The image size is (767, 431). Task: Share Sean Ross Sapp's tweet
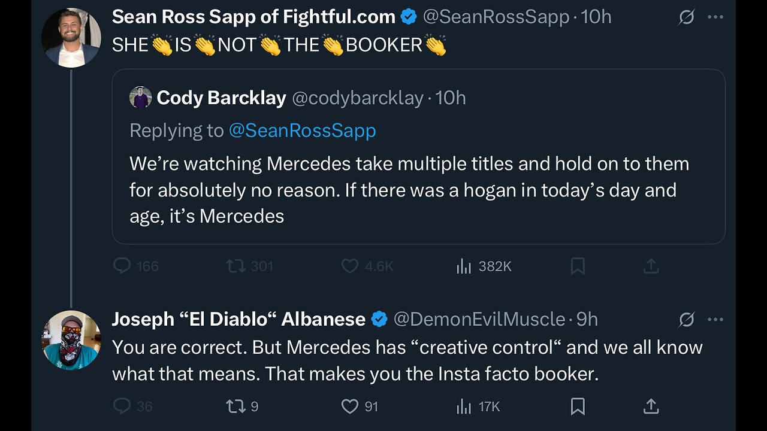pyautogui.click(x=651, y=266)
